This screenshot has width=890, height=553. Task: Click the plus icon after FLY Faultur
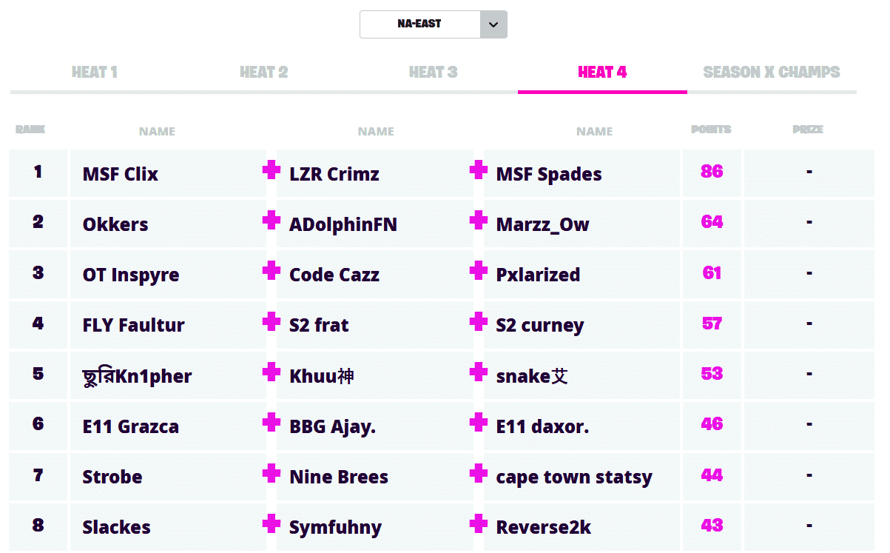(x=272, y=321)
